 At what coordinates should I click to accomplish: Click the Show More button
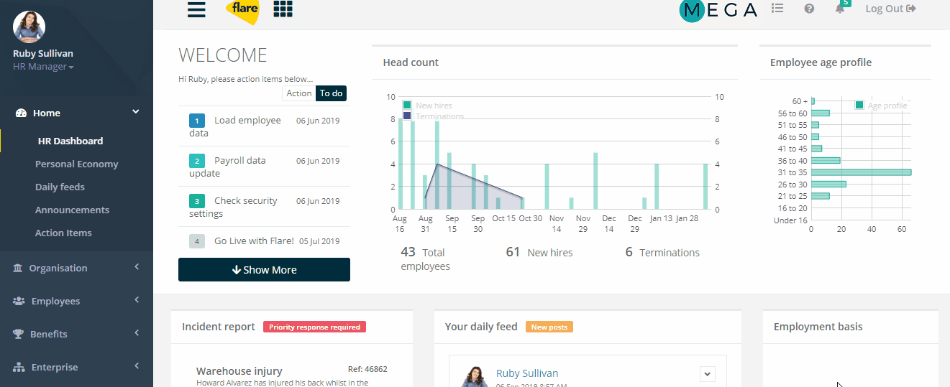(x=264, y=270)
